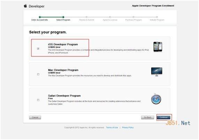Open the Terms of Use link

(112, 127)
